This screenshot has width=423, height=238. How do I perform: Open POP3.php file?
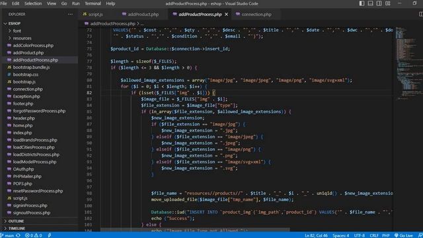pos(22,184)
